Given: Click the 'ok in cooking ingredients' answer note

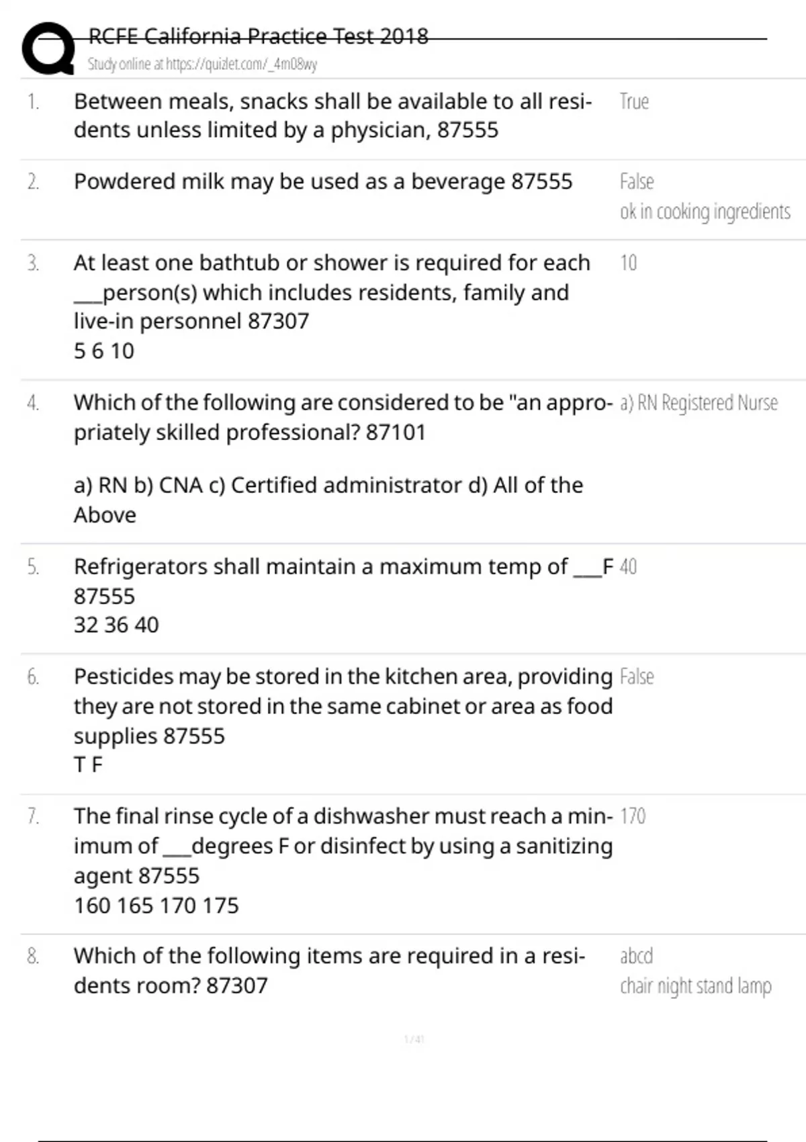Looking at the screenshot, I should click(705, 212).
